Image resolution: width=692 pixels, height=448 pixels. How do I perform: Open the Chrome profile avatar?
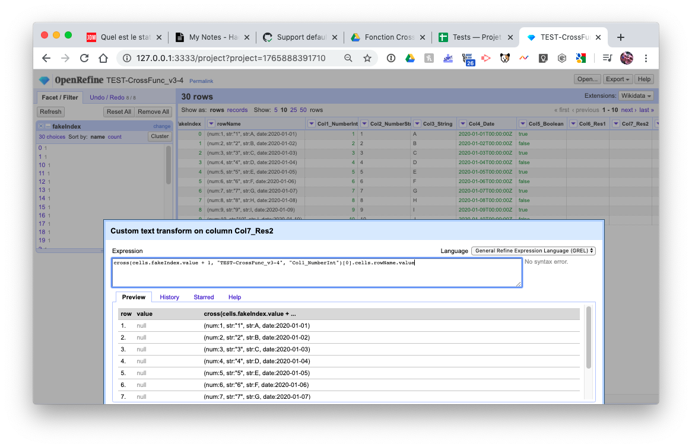pyautogui.click(x=627, y=58)
